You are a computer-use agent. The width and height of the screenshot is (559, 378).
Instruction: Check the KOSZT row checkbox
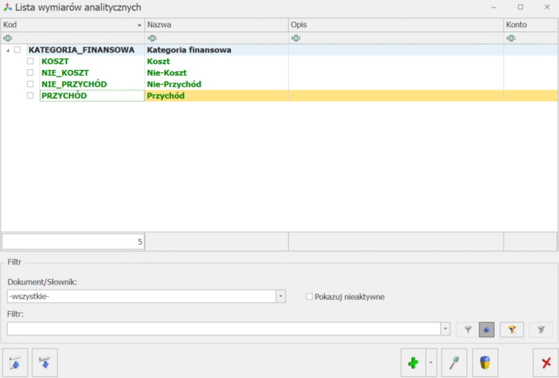click(30, 61)
